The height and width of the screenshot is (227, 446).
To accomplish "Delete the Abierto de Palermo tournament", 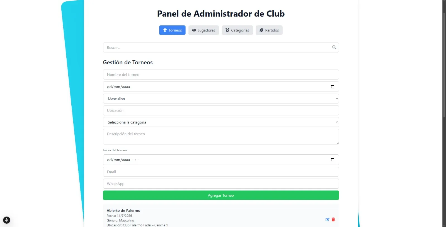I will (333, 219).
